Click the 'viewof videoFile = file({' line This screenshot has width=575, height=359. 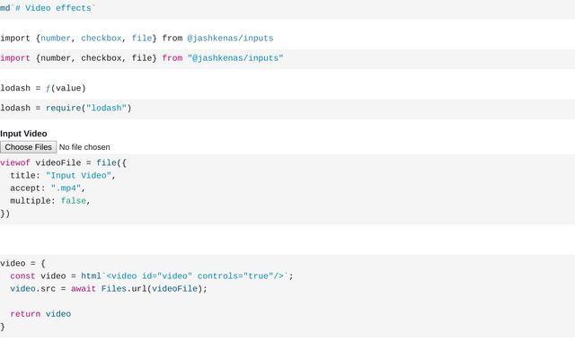(63, 162)
